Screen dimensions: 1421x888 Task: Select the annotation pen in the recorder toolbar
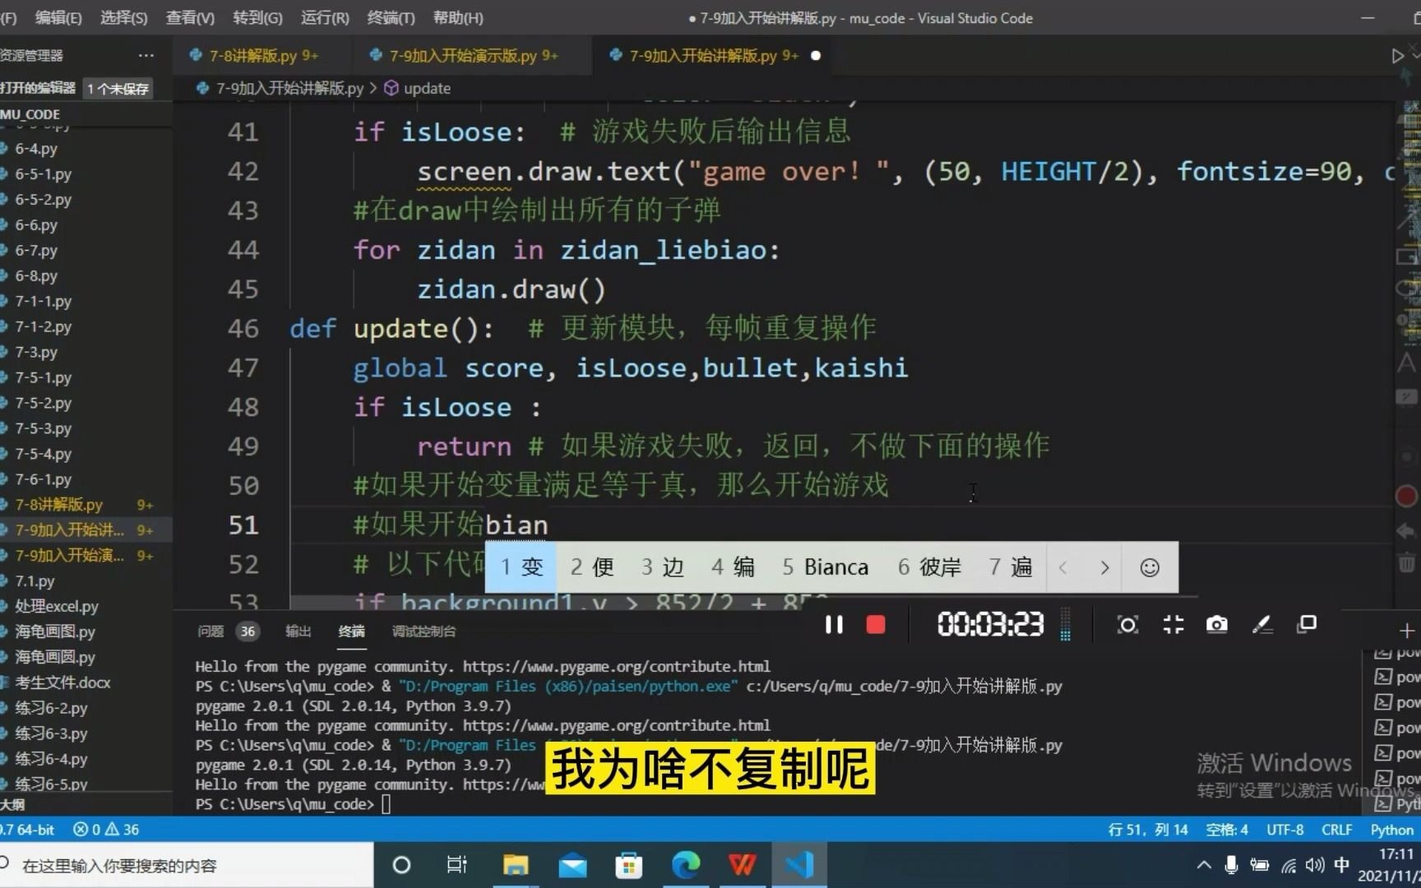click(x=1261, y=625)
